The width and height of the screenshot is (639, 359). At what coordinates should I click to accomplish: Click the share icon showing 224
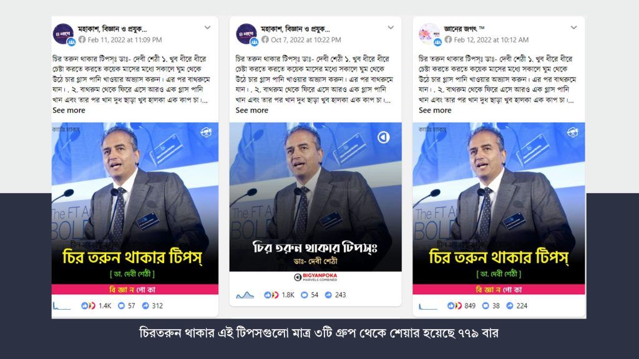coord(510,305)
